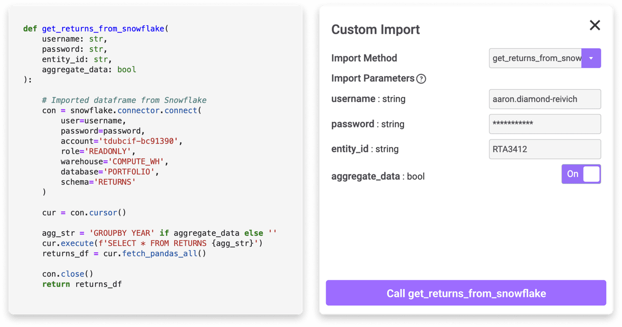The image size is (622, 327).
Task: Click the username input containing aaron.diamond-reivich
Action: (x=545, y=98)
